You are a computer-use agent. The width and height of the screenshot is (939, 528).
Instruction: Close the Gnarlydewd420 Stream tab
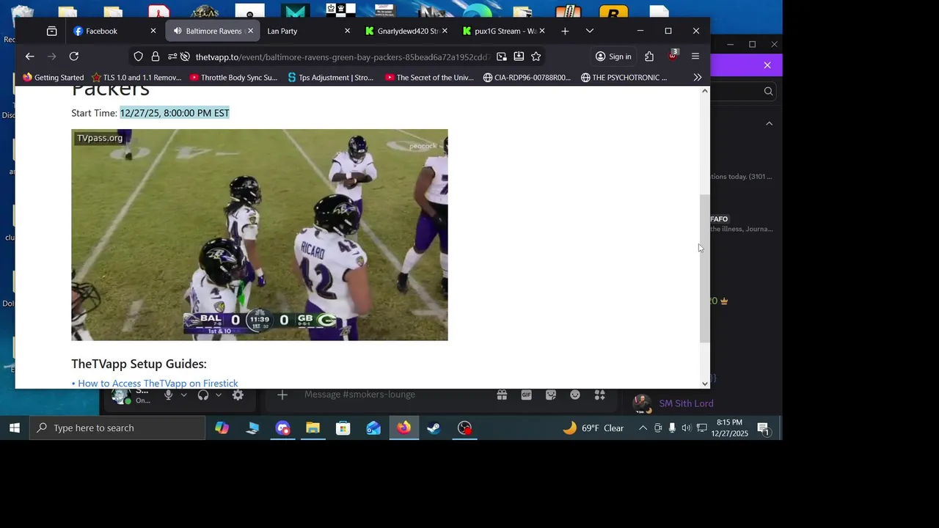(444, 31)
